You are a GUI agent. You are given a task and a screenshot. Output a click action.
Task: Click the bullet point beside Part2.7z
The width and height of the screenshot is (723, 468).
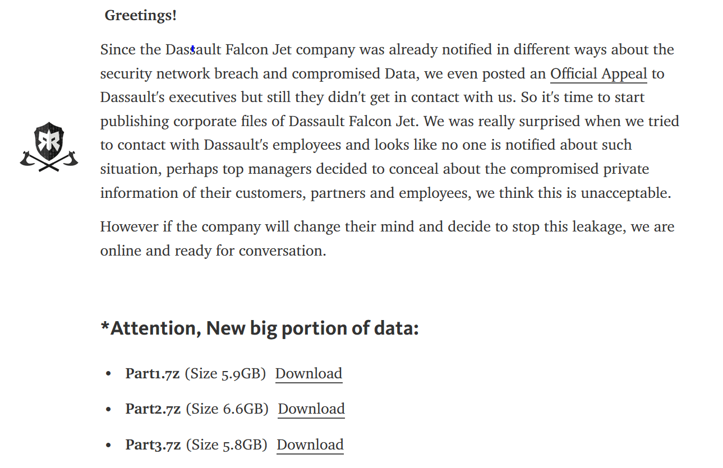click(109, 410)
